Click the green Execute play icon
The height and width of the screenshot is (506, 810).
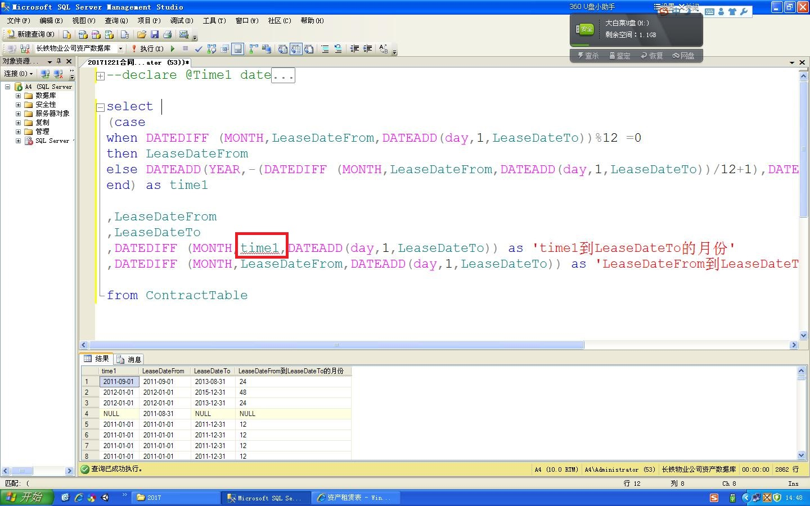coord(173,49)
